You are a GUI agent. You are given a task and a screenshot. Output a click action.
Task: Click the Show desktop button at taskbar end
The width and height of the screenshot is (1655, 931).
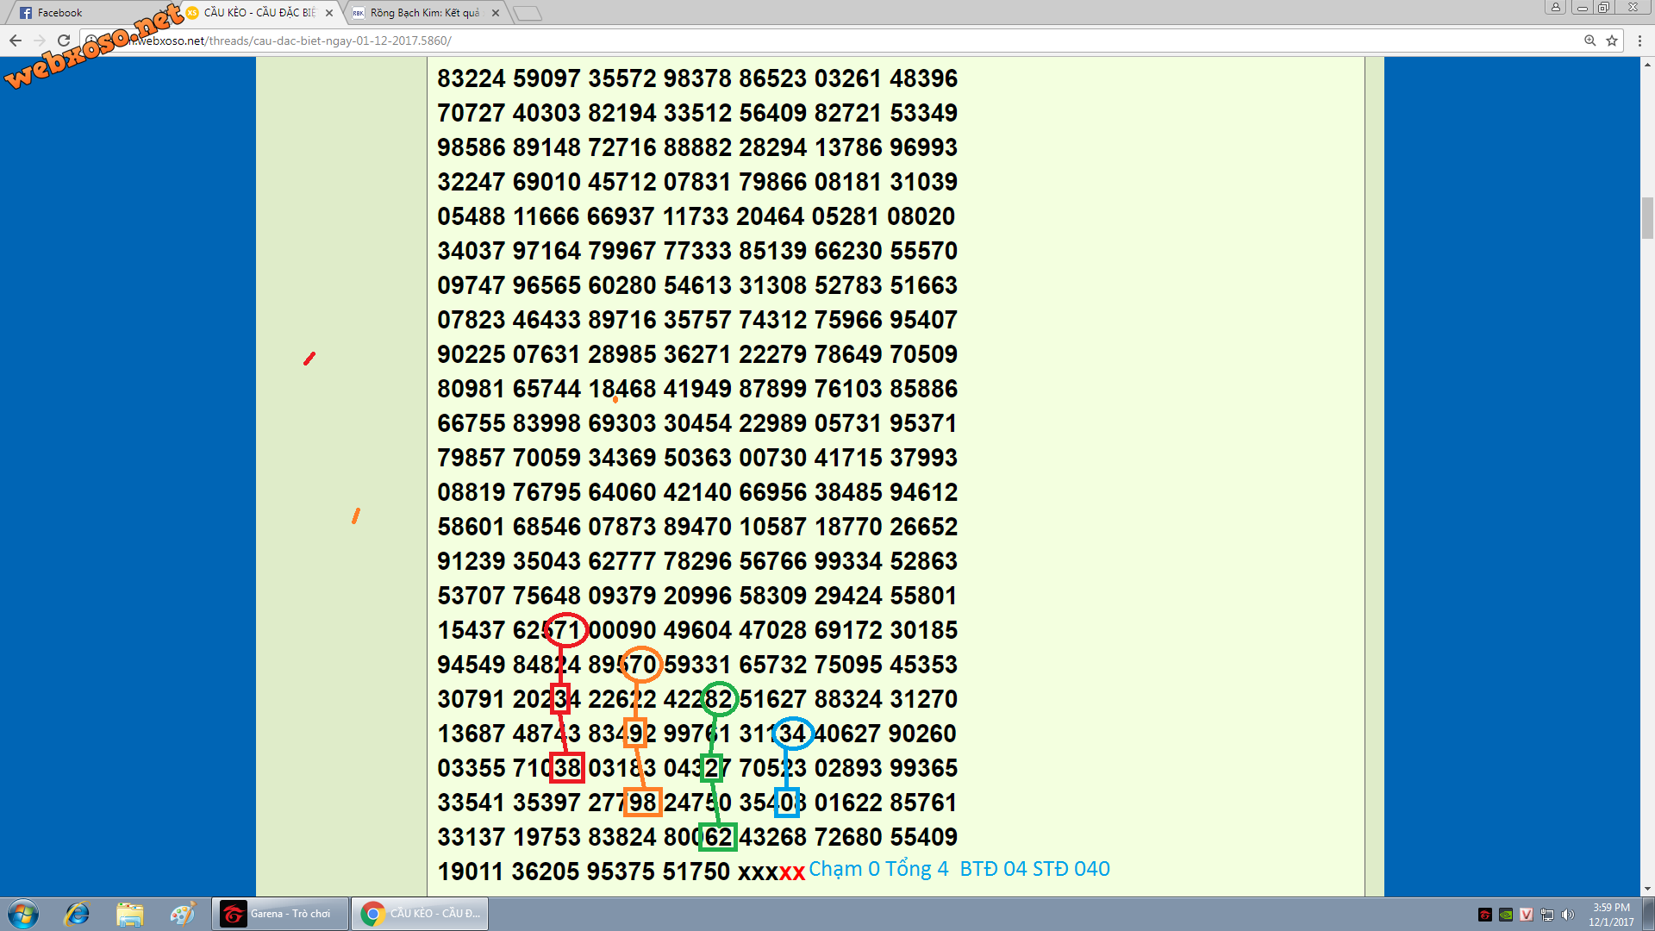(x=1648, y=914)
